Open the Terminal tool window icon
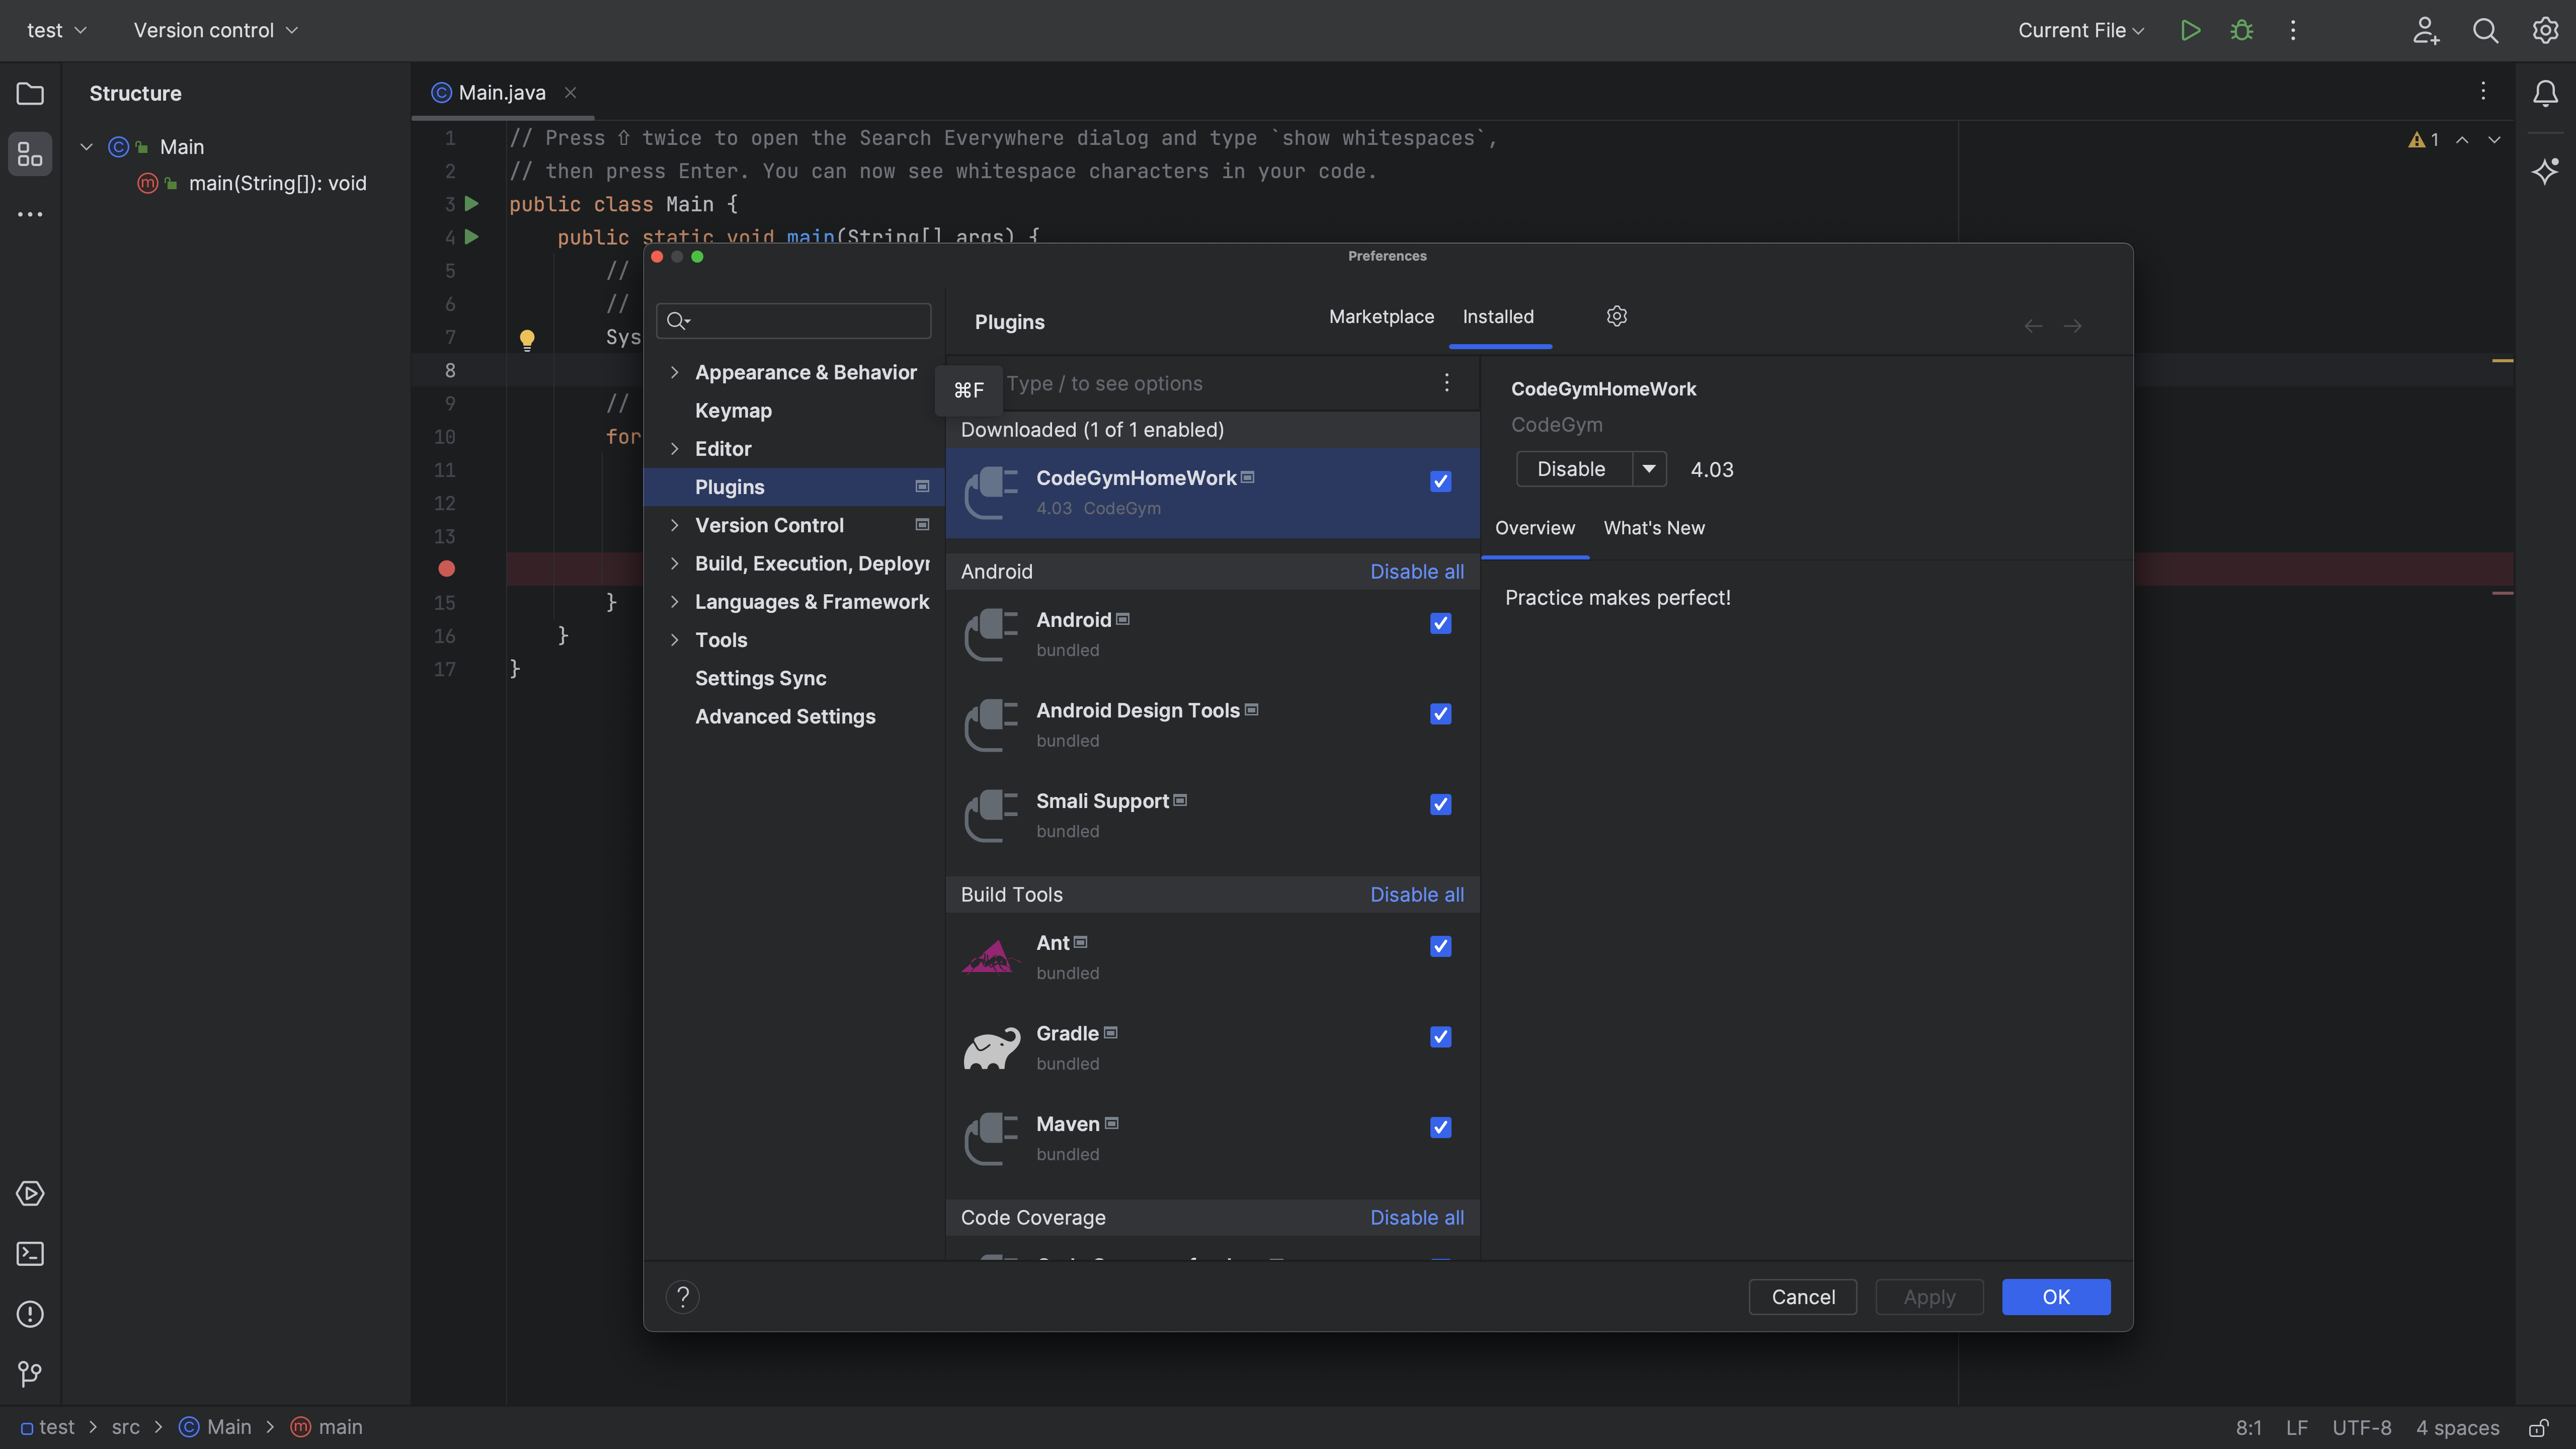The height and width of the screenshot is (1449, 2576). click(x=30, y=1253)
